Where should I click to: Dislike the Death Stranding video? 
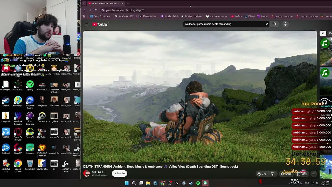[273, 174]
